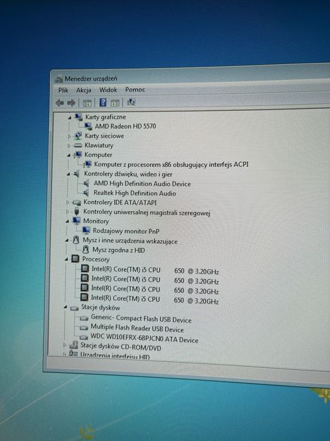Image resolution: width=330 pixels, height=441 pixels.
Task: Click the speaker icon of Kontrolery dźwięku
Action: coord(77,174)
